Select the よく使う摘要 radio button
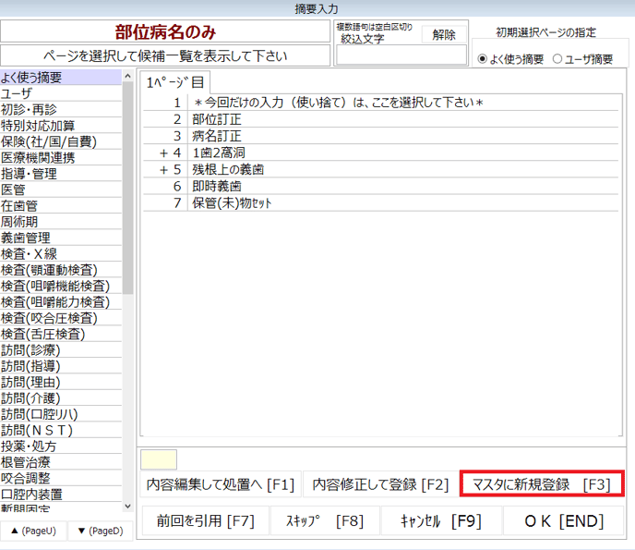Screen dimensions: 635x550 pyautogui.click(x=484, y=59)
